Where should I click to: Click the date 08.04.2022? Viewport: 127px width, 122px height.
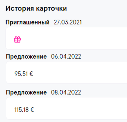[x=66, y=92]
